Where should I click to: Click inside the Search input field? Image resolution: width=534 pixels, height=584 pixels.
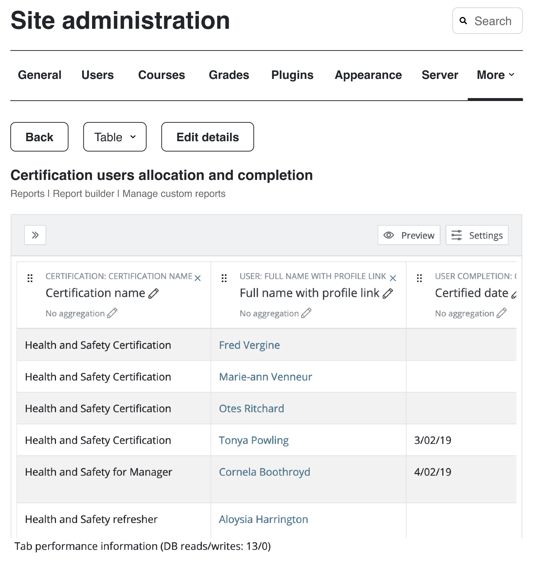[488, 21]
